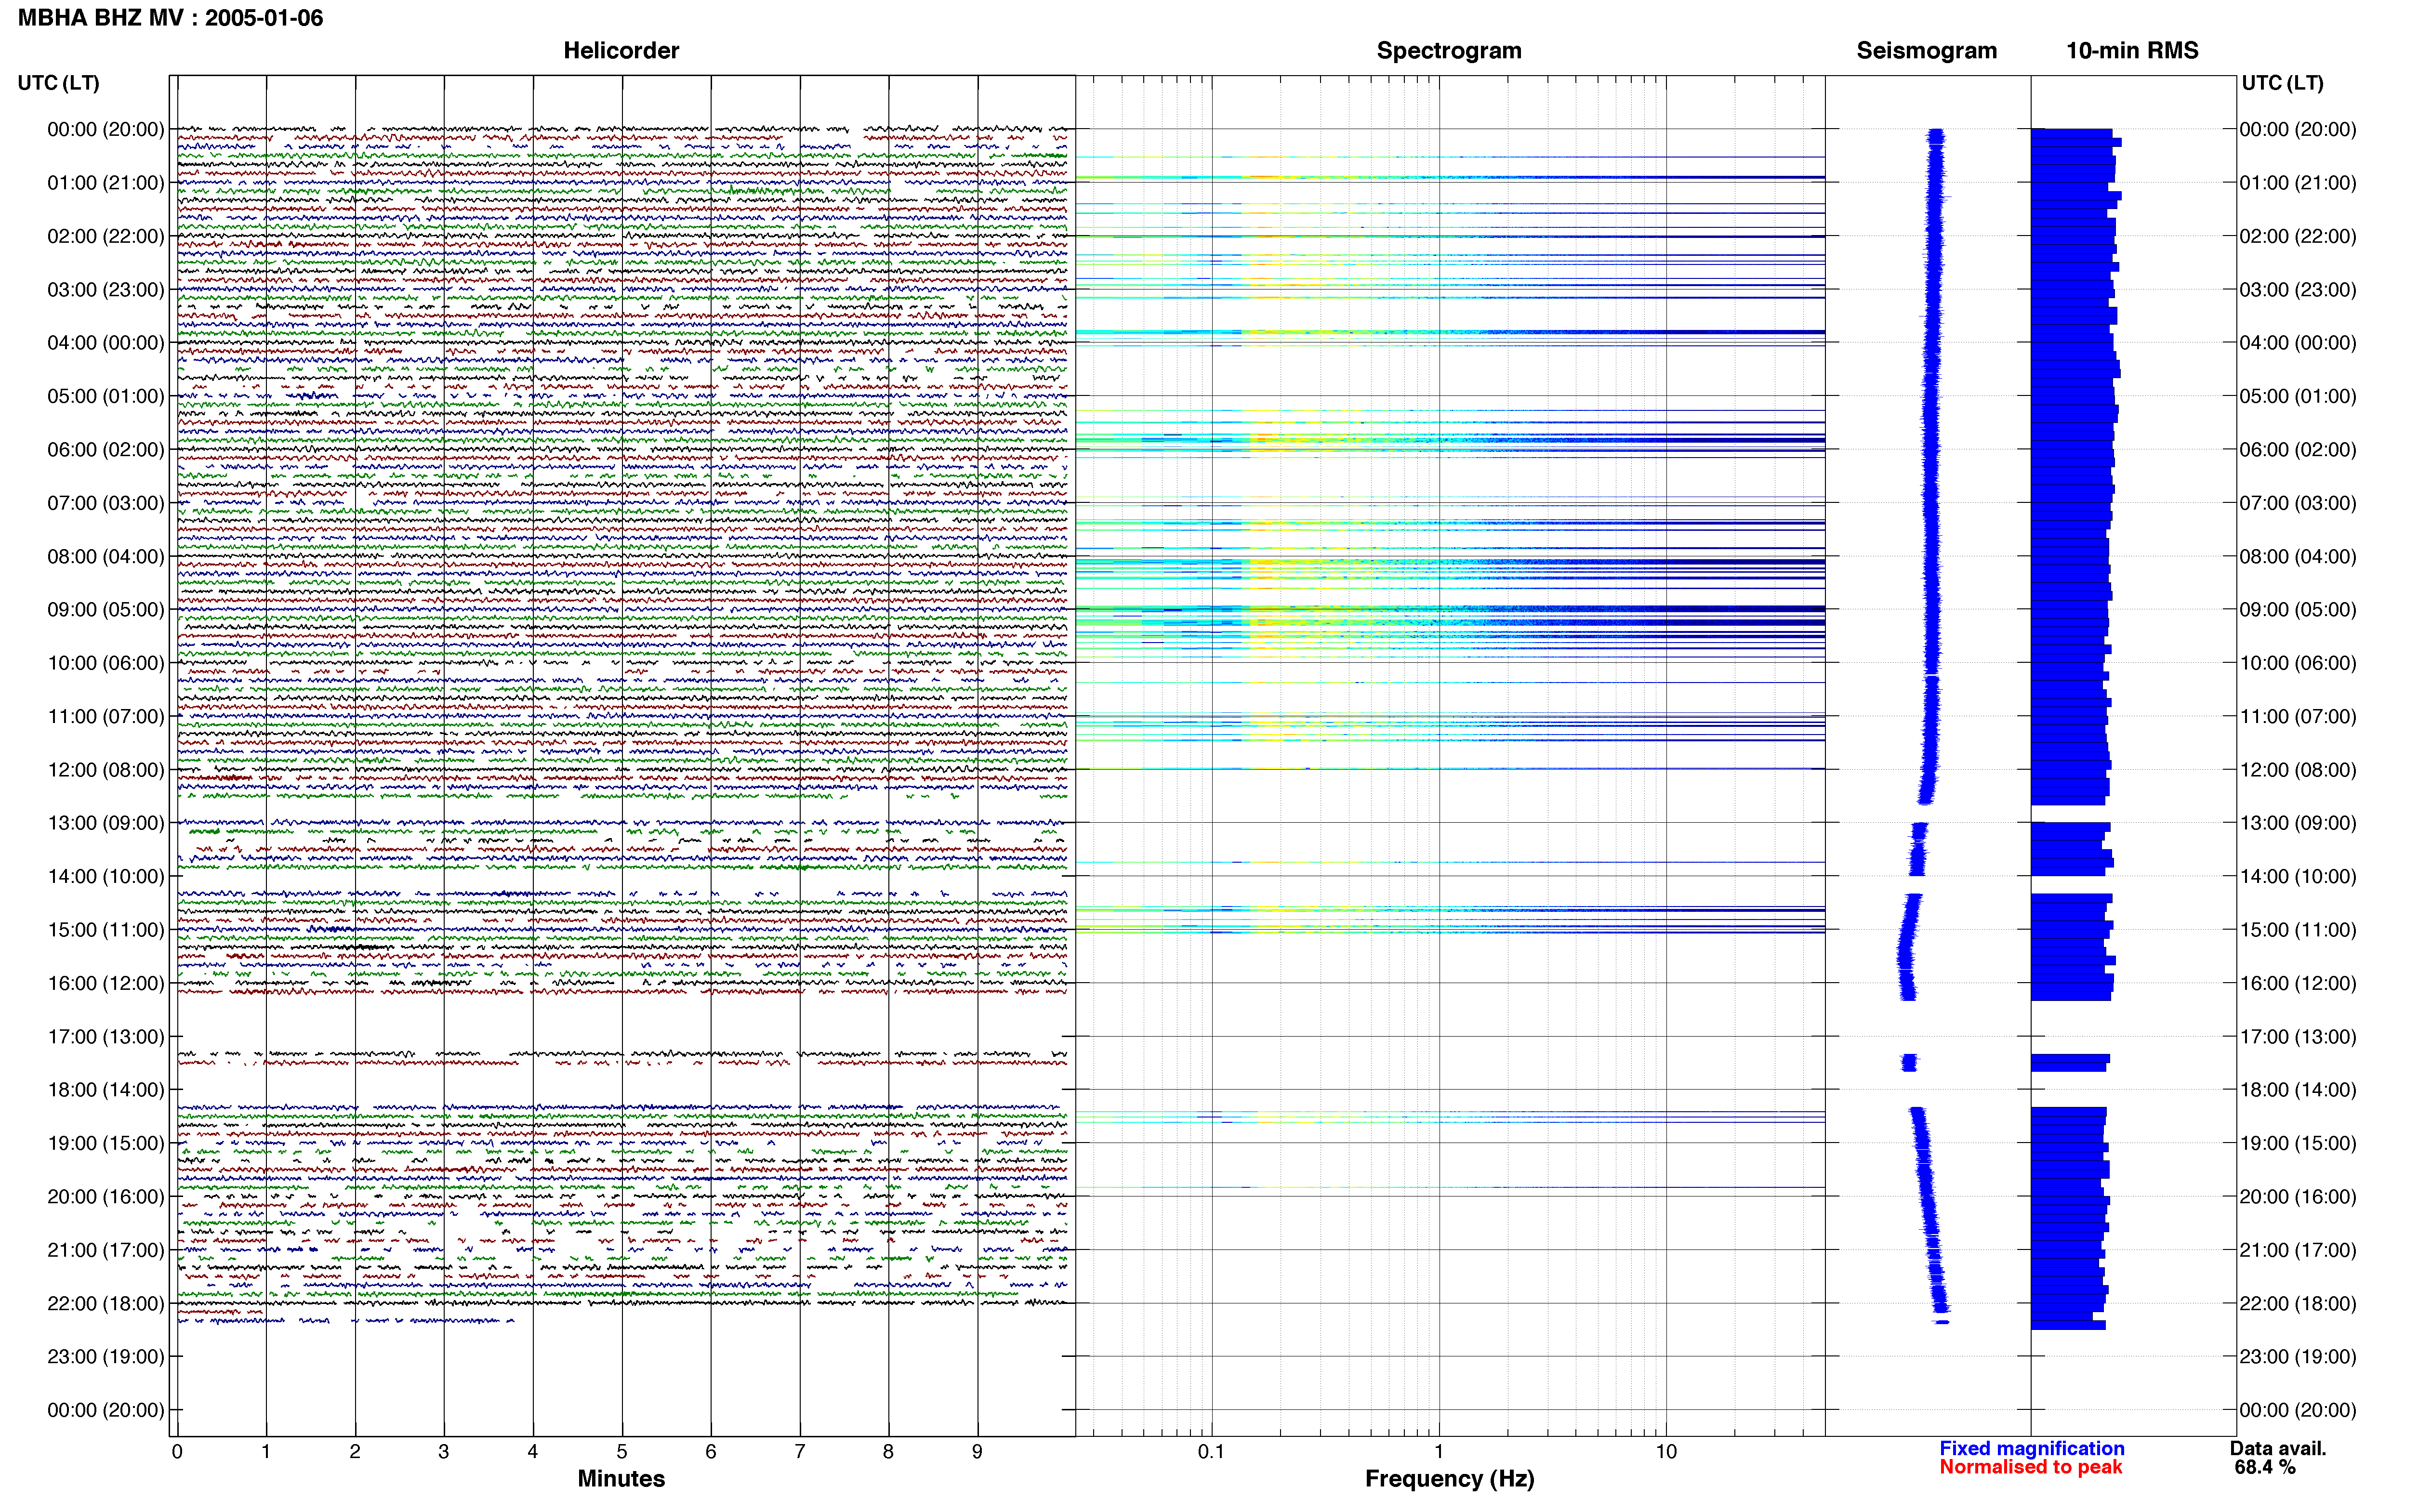Screen dimensions: 2418x1512
Task: Click the 'Fixed magnification' blue legend text
Action: coord(2031,1449)
